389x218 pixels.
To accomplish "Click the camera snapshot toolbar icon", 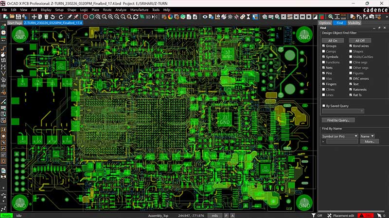I will coord(371,17).
